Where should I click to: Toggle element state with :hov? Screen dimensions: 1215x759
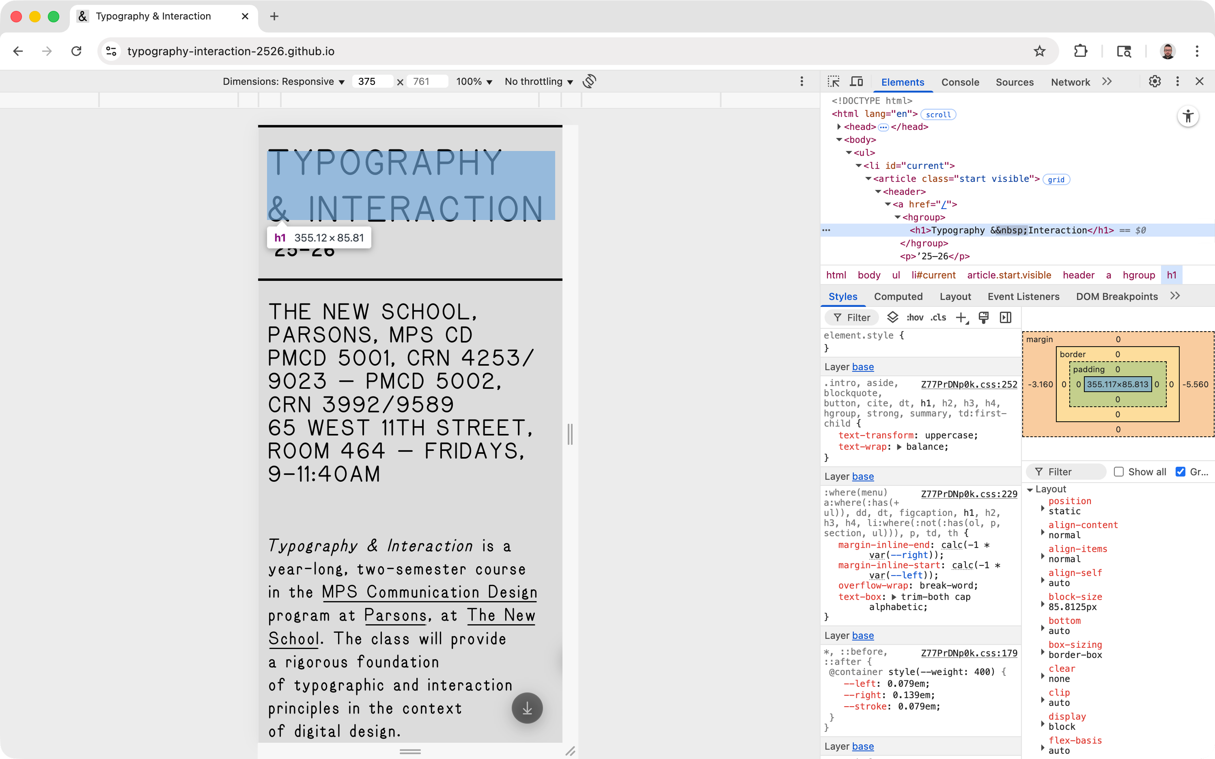tap(915, 317)
